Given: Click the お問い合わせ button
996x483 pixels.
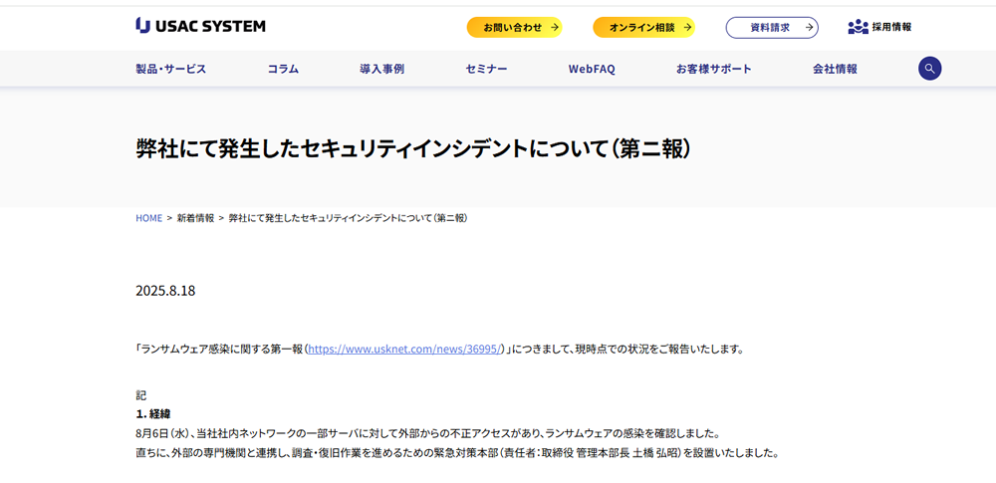Looking at the screenshot, I should pos(515,27).
